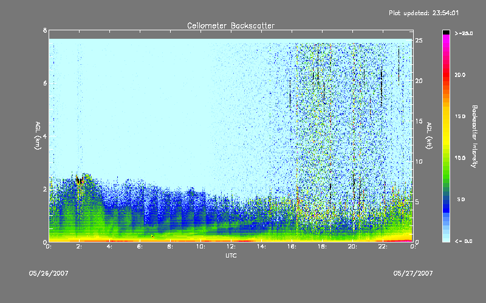Click the '2:' hour label on time axis

click(x=79, y=247)
